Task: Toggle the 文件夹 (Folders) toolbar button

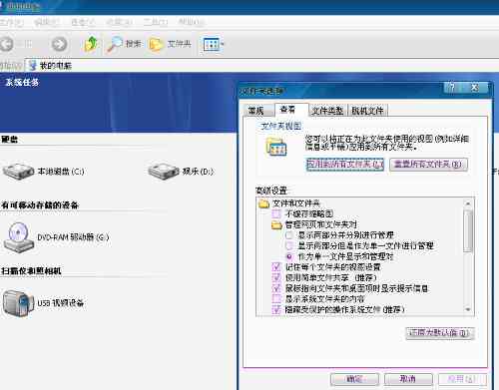Action: click(170, 44)
